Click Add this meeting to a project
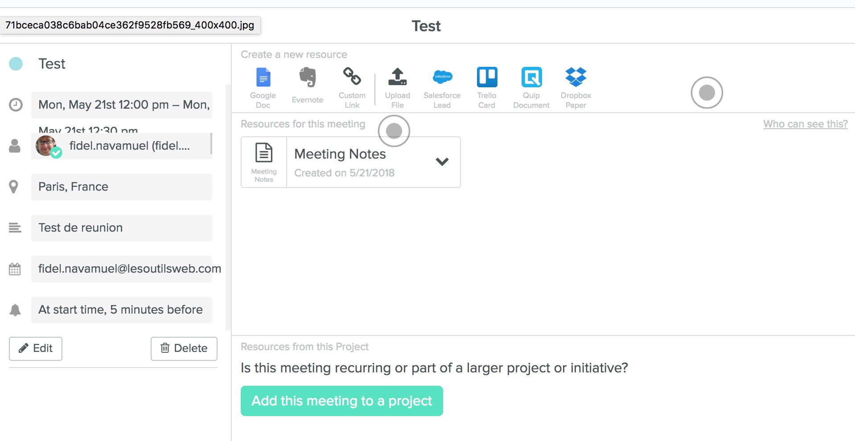The width and height of the screenshot is (855, 441). pos(341,400)
